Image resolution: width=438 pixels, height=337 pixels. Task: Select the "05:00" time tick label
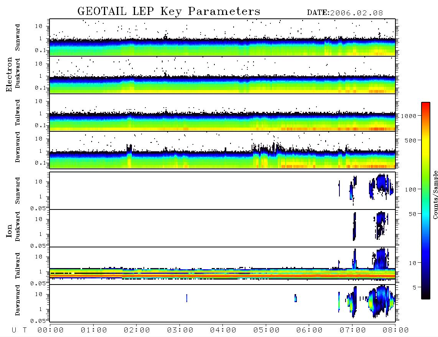(x=267, y=330)
